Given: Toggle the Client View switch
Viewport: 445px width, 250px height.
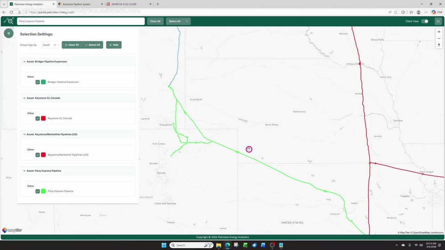Looking at the screenshot, I should click(425, 21).
